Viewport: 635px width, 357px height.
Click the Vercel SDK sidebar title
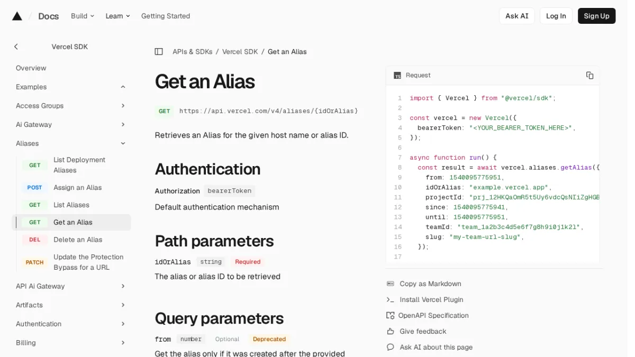[70, 47]
